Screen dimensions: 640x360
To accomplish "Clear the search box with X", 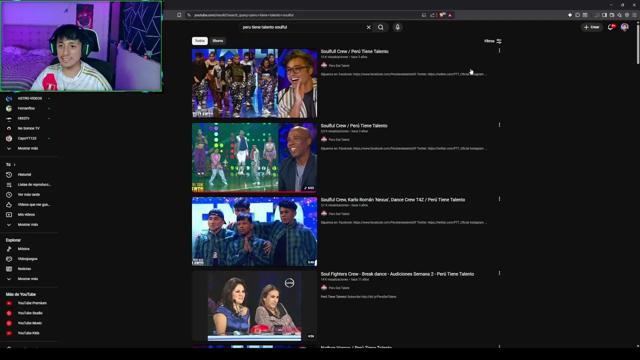I will 369,27.
